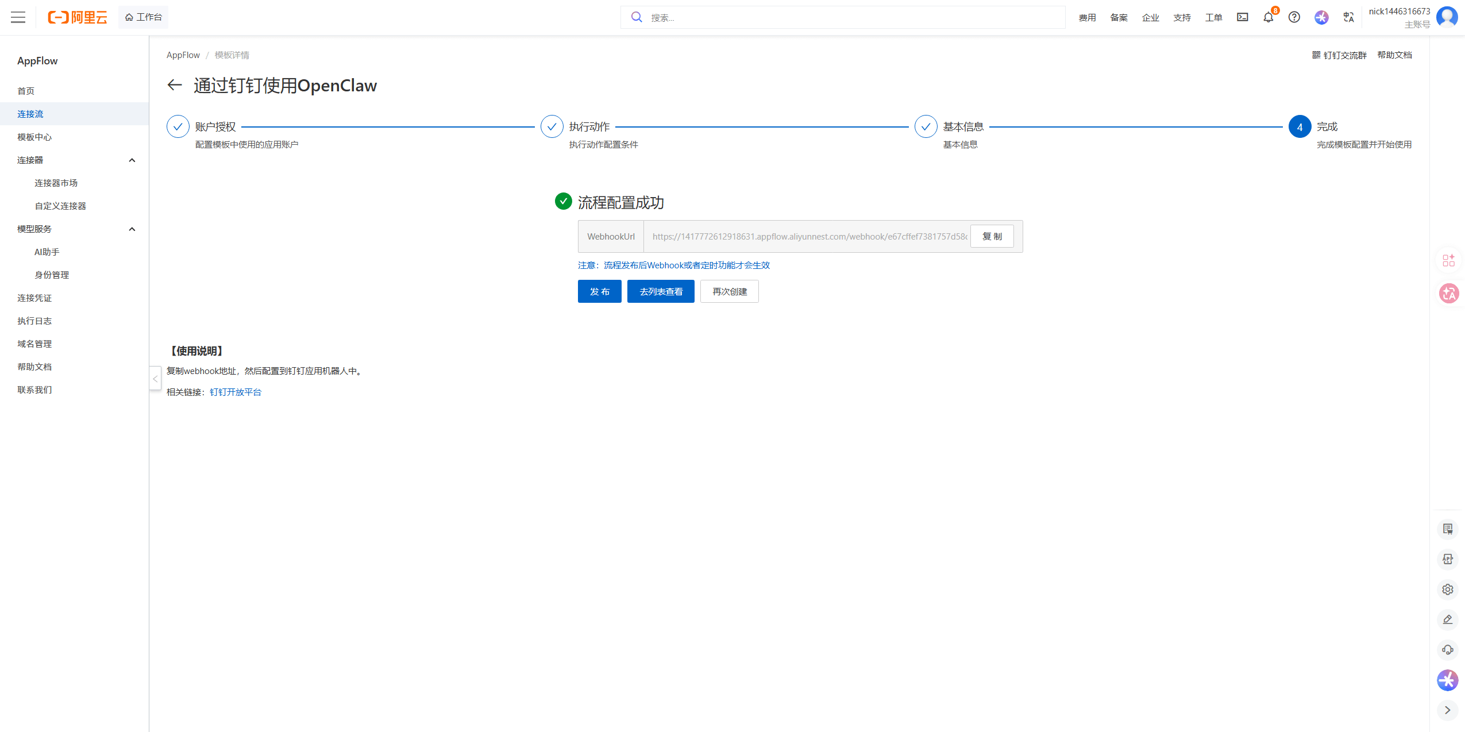Open the 钉钉开放平台 link
1465x732 pixels.
236,392
